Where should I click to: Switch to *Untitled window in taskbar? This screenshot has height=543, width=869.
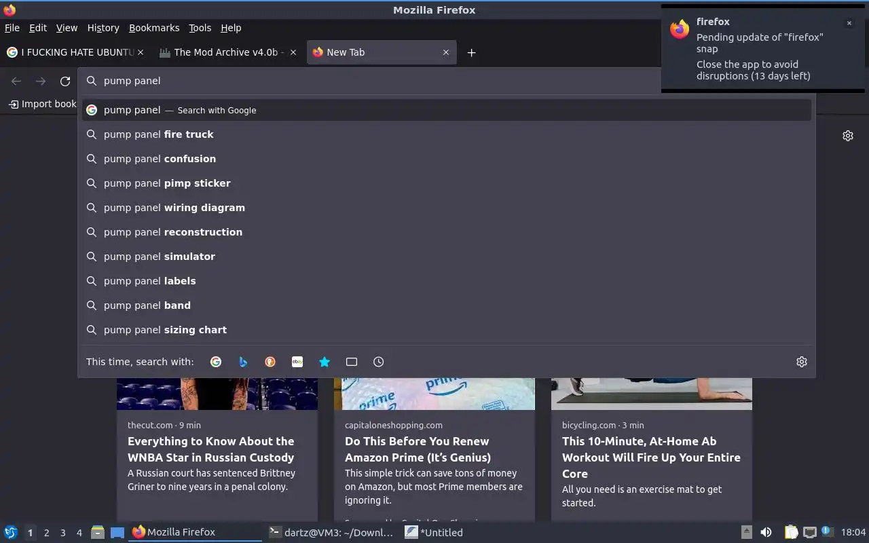coord(466,532)
